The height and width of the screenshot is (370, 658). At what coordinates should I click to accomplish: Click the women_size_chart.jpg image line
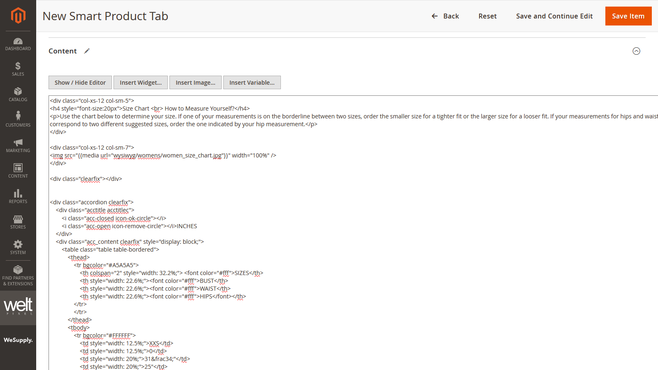point(163,155)
